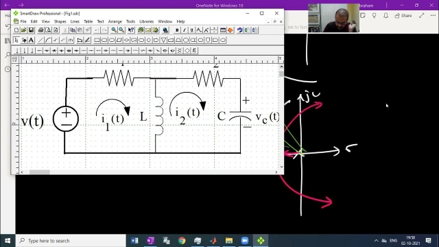
Task: Open the Arrange menu
Action: pos(115,21)
